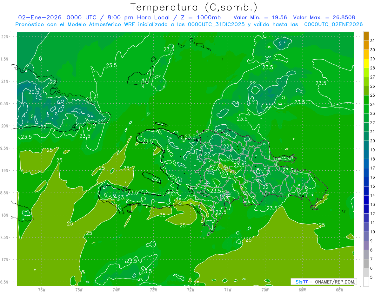Click the 20N latitude axis label
The height and width of the screenshot is (294, 381).
tap(5, 126)
